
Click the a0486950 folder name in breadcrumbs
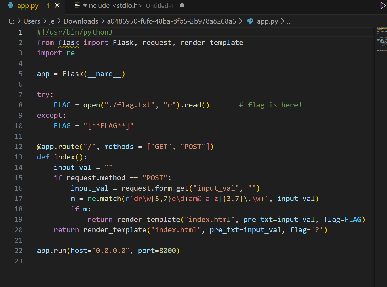[172, 21]
